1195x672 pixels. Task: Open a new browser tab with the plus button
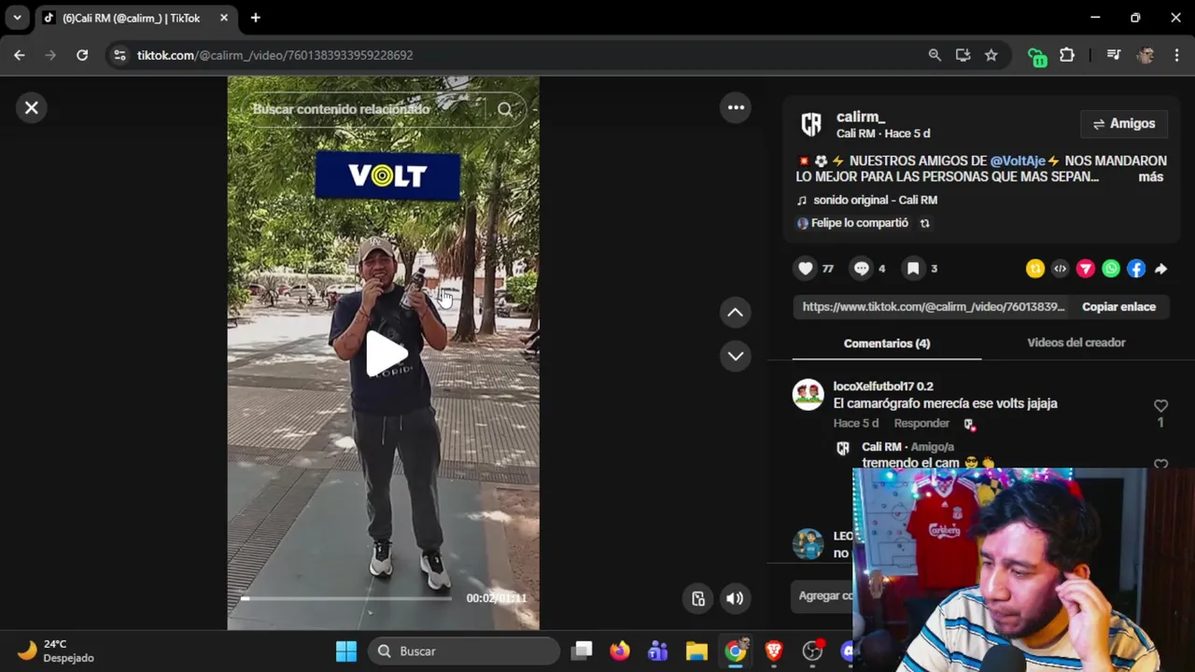[x=255, y=18]
